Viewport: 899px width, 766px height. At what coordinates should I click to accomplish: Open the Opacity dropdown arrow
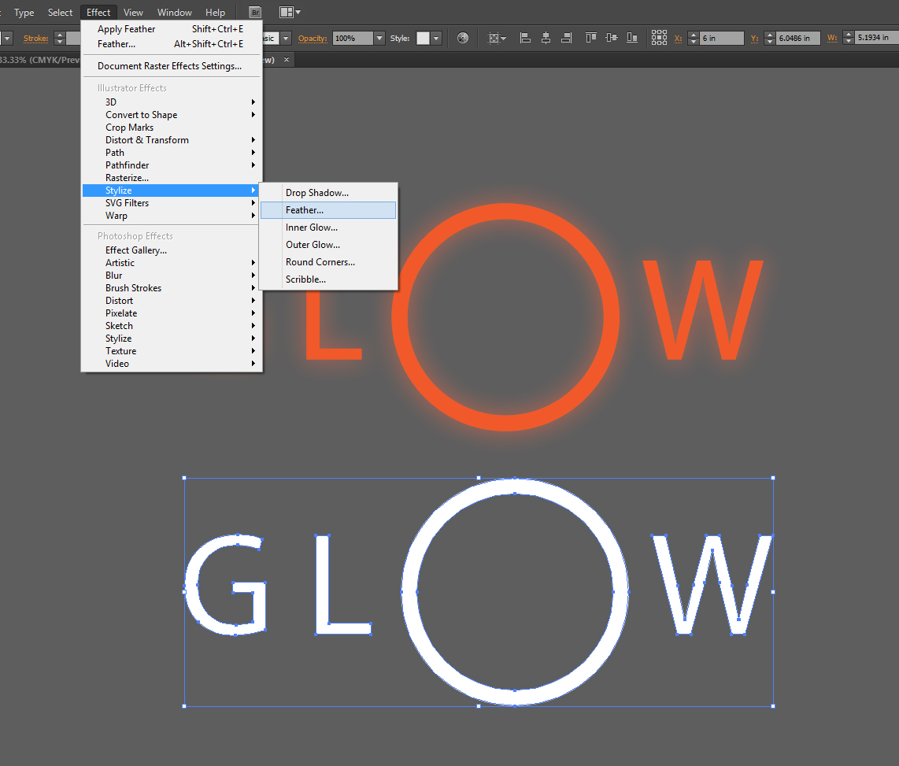[379, 37]
